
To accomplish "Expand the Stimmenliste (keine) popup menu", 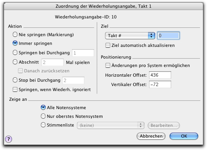I will (x=111, y=125).
